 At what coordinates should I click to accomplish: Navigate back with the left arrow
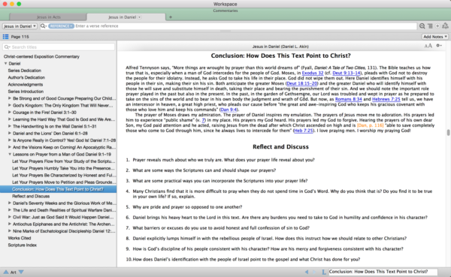[x=307, y=272]
